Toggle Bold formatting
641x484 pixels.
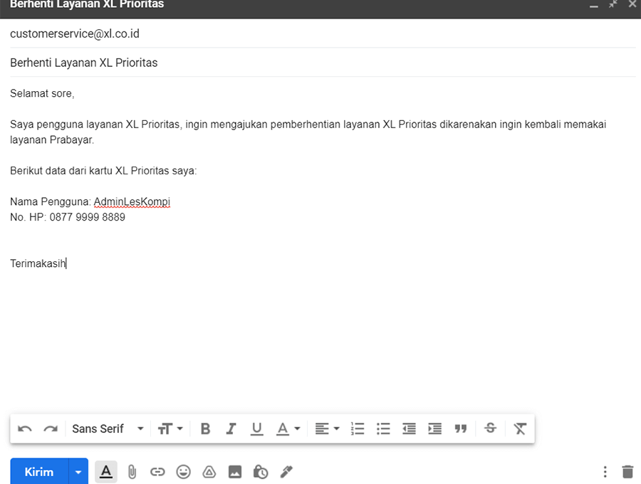coord(205,429)
